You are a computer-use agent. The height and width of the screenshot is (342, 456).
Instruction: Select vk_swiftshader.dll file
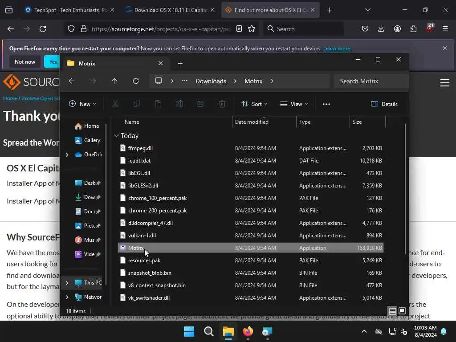click(251, 298)
